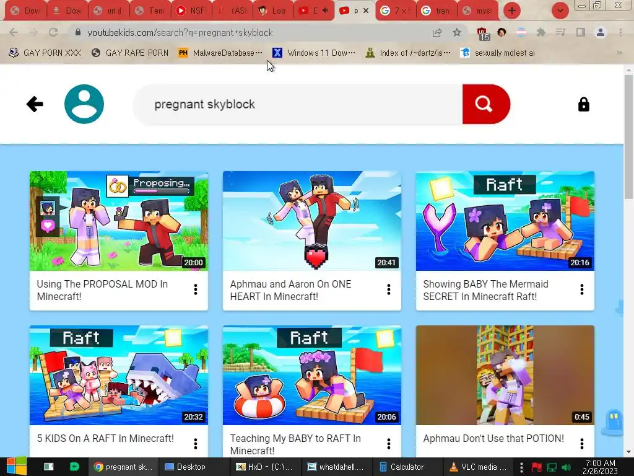Open options for 'Aphmau and Aaron On ONE HEART'
The height and width of the screenshot is (476, 634).
tap(389, 289)
